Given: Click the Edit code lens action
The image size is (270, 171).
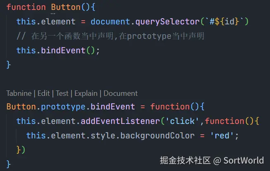Looking at the screenshot, I should (x=44, y=93).
